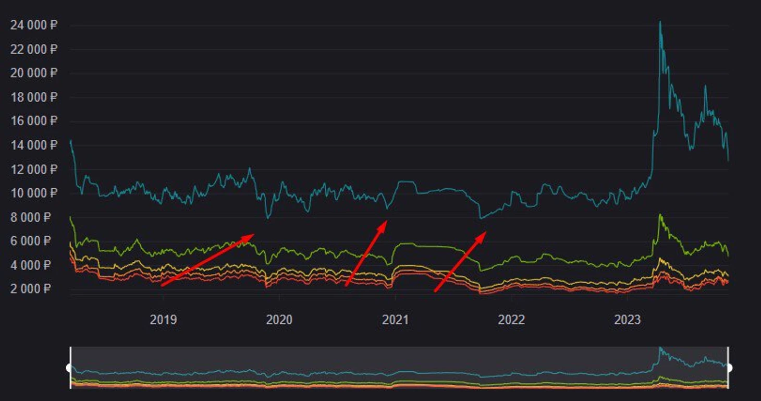Viewport: 761px width, 401px height.
Task: Click the arrowhead of the middle red arrow
Action: (x=385, y=223)
